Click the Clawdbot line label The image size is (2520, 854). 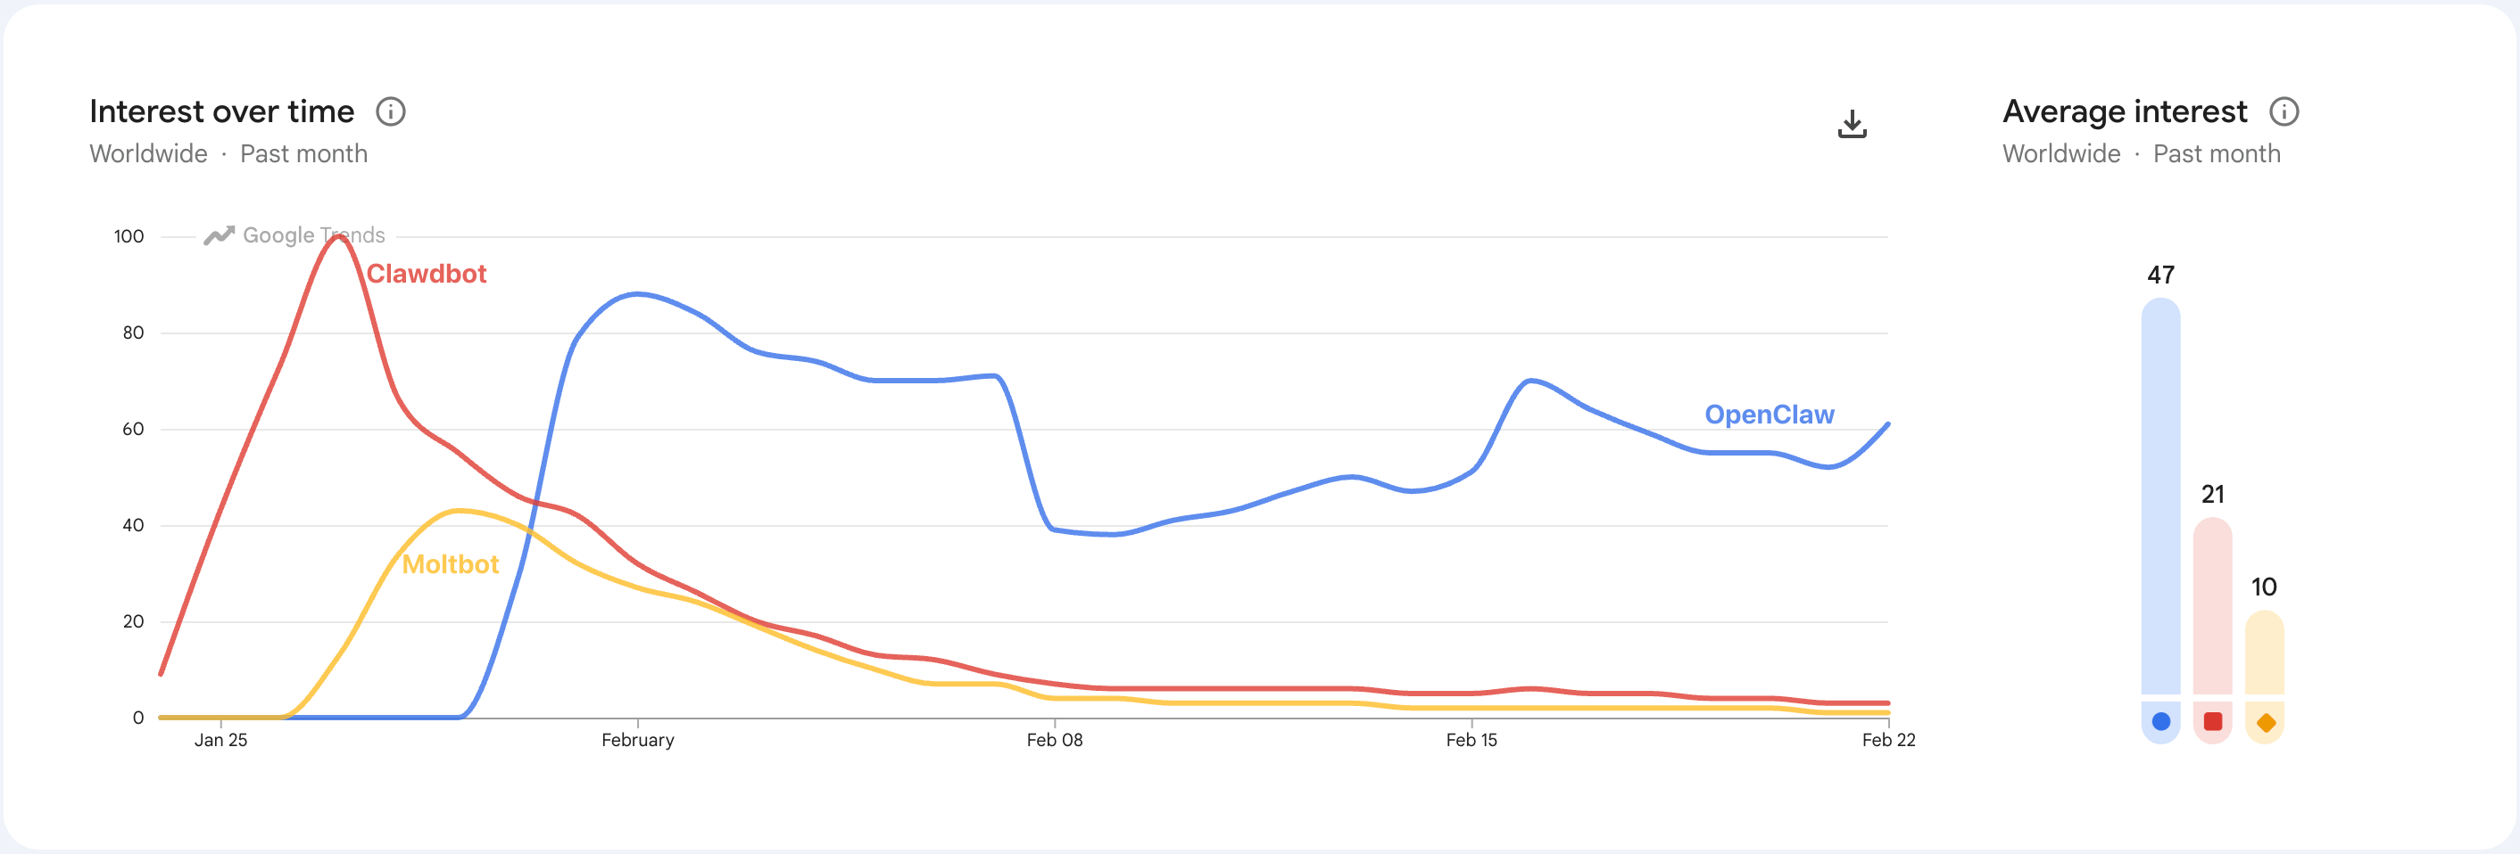coord(426,274)
